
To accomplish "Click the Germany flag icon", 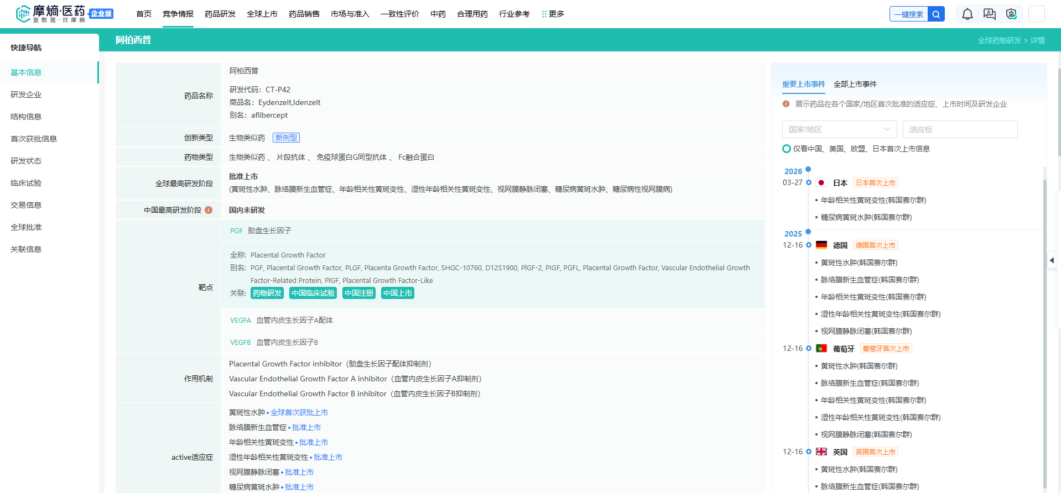I will pyautogui.click(x=821, y=245).
